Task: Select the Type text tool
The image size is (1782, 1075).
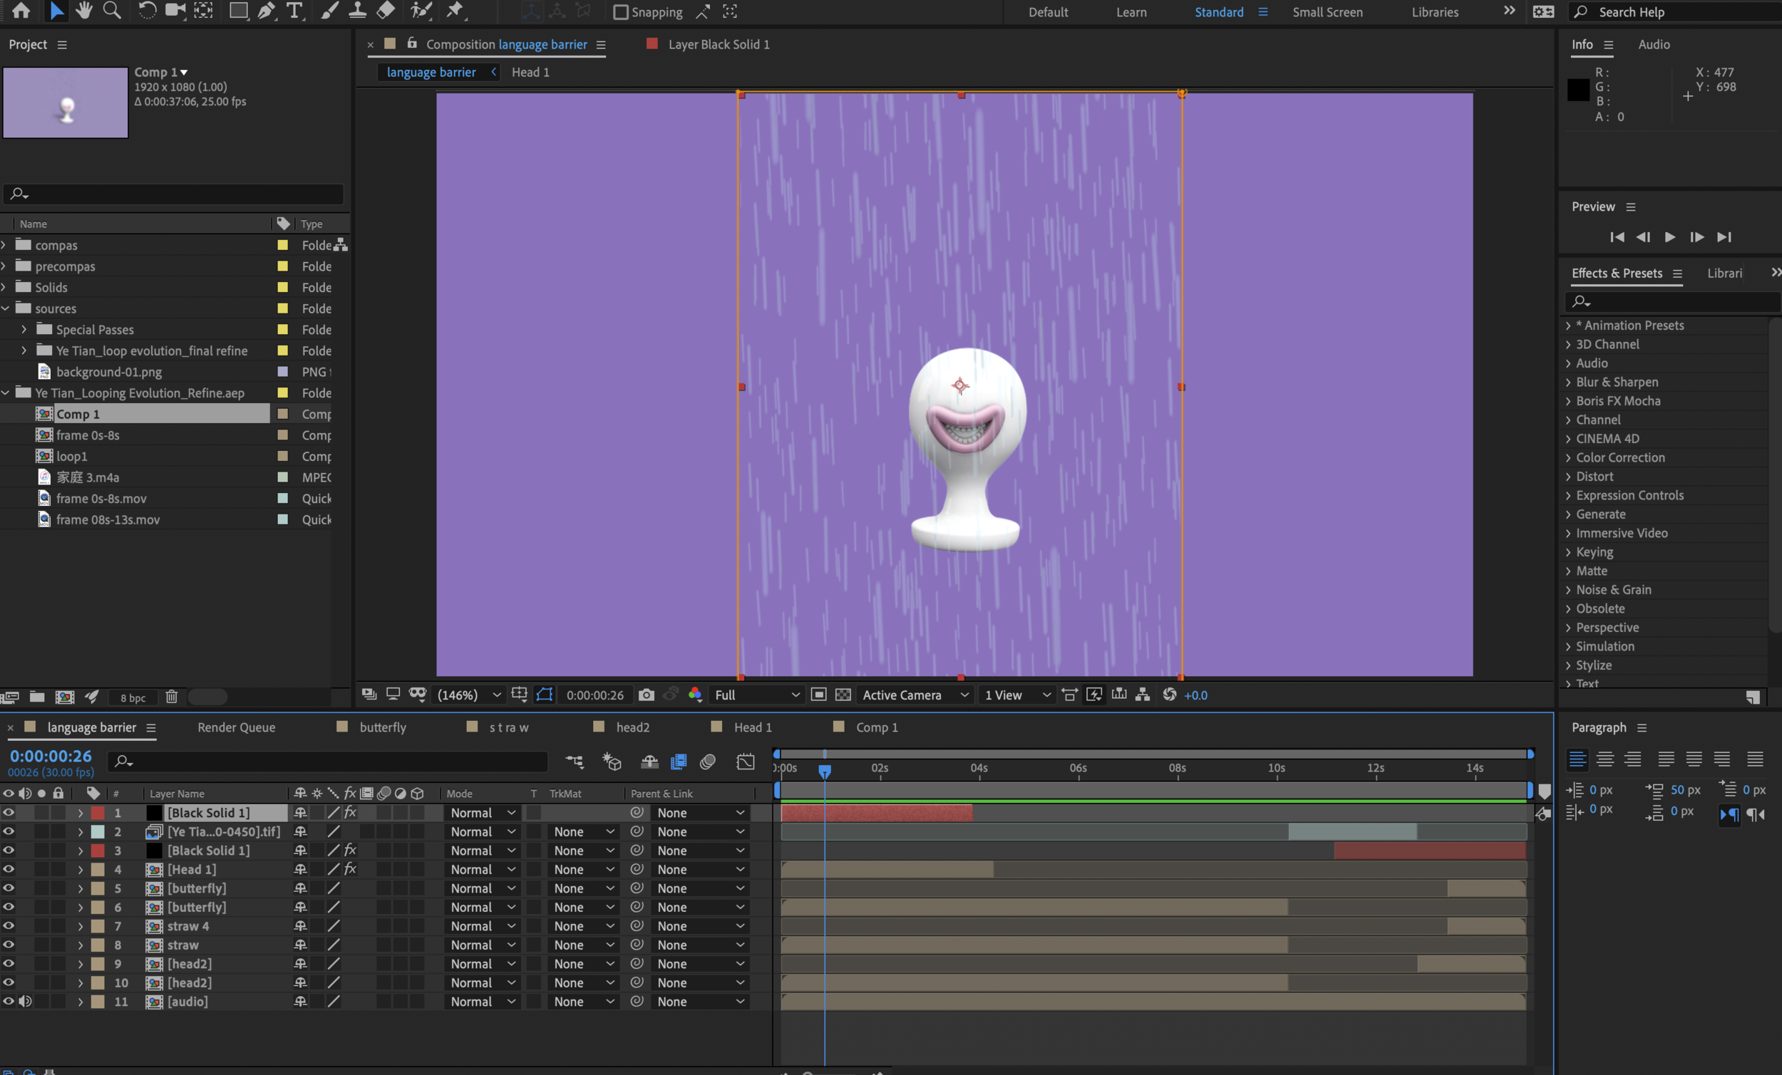Action: click(x=294, y=11)
